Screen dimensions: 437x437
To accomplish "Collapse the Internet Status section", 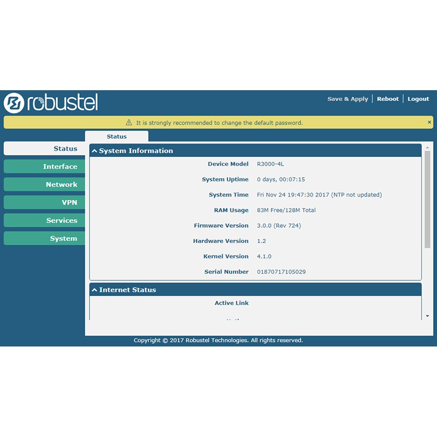I will point(94,290).
